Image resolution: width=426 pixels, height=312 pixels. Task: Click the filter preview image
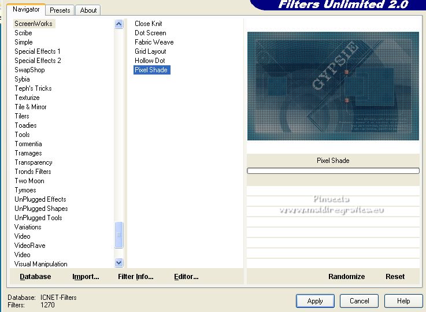333,86
